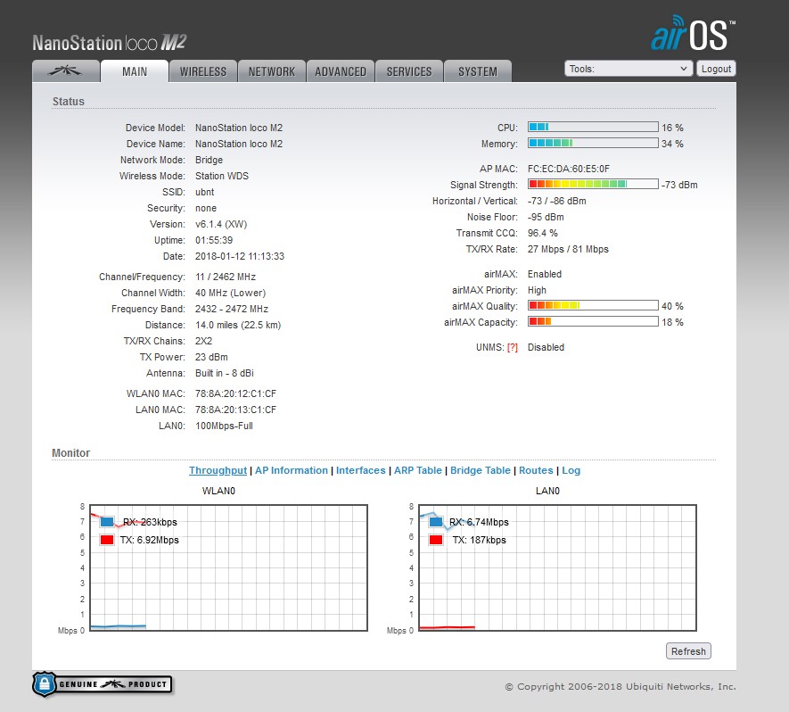
Task: Click the Transmit CCQ value 96.4 %
Action: (542, 233)
